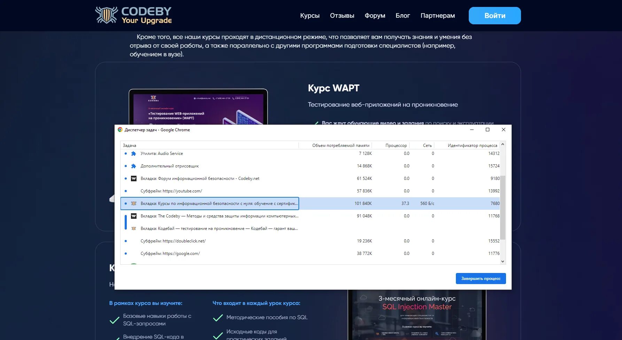Click the memory value 91 048K
The height and width of the screenshot is (340, 622).
(364, 216)
